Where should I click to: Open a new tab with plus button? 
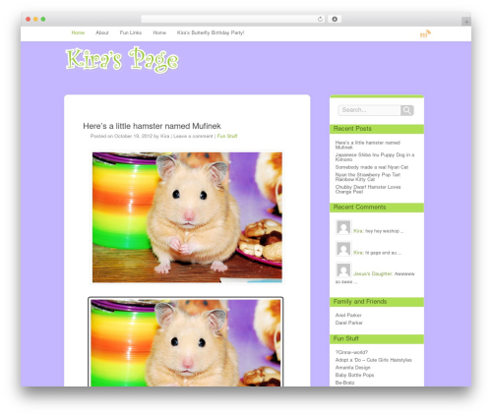[x=466, y=22]
